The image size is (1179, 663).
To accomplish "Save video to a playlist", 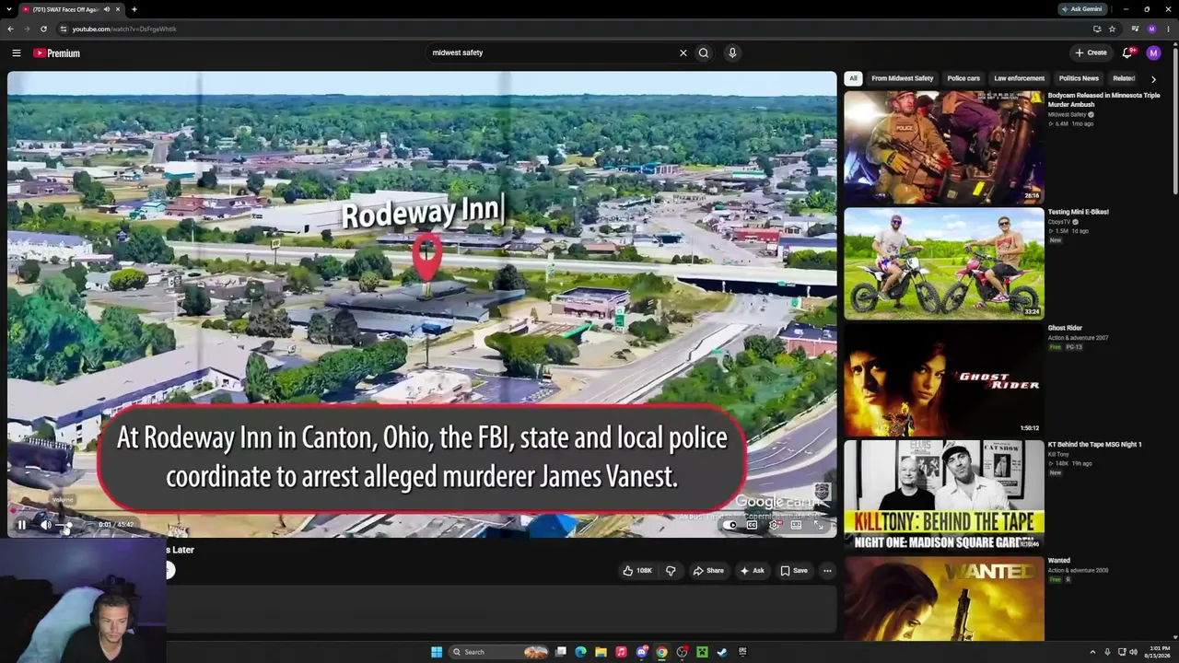I will [x=794, y=571].
